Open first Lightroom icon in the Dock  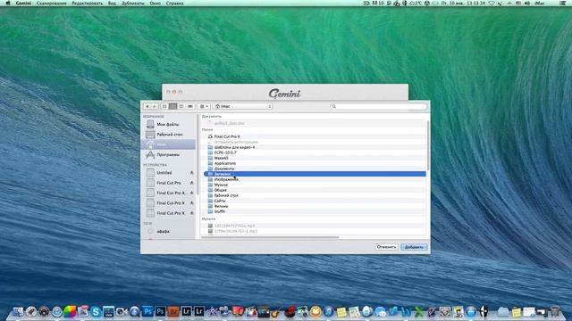(187, 311)
